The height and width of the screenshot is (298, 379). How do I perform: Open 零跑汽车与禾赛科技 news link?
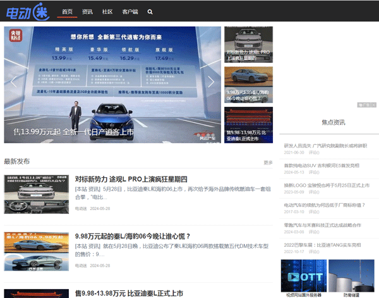coord(322,225)
